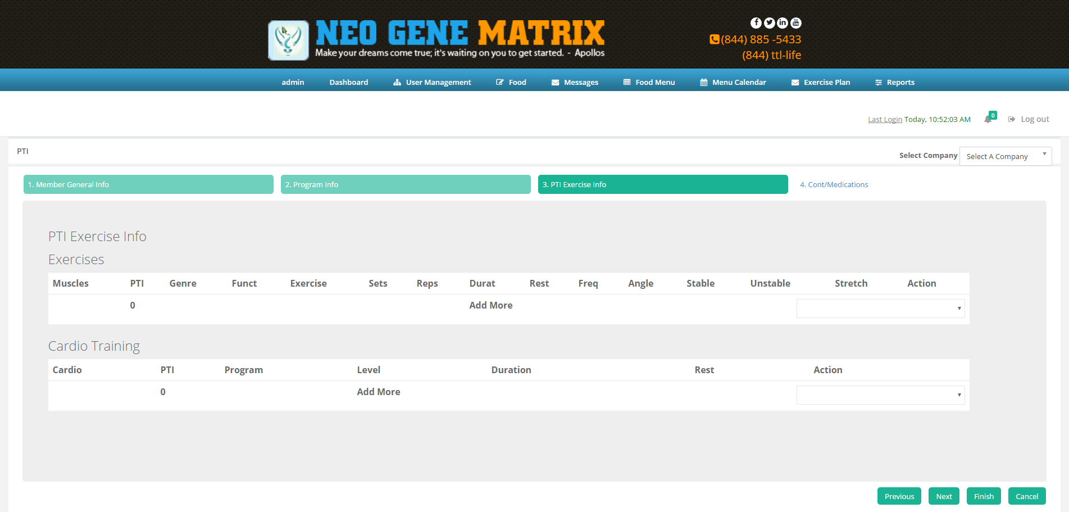This screenshot has height=512, width=1069.
Task: Click the Log out link
Action: [x=1035, y=119]
